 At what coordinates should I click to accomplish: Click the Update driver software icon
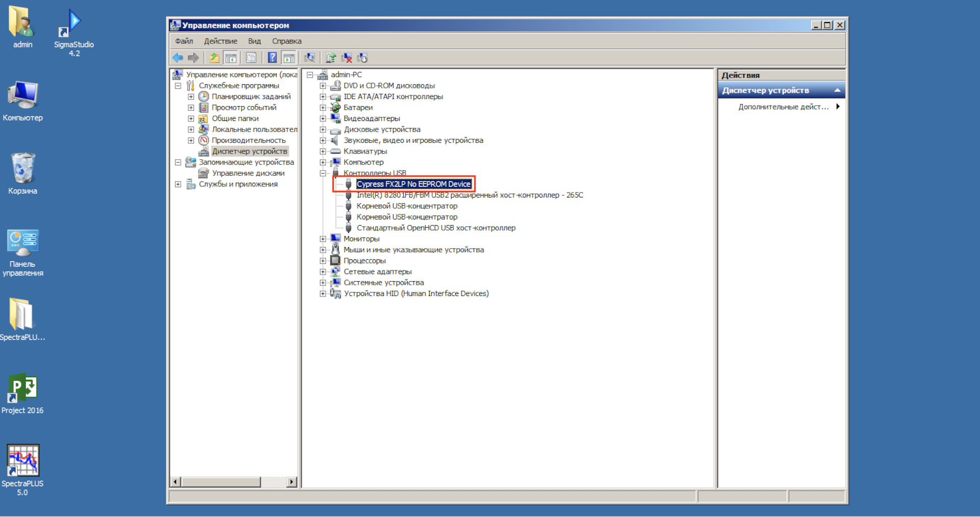[331, 58]
